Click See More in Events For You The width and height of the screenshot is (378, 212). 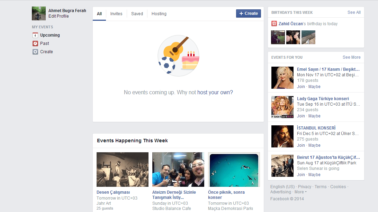[351, 57]
